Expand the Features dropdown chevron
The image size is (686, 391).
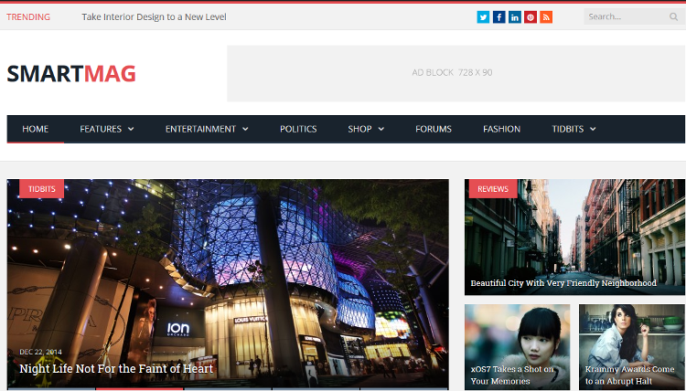coord(131,129)
